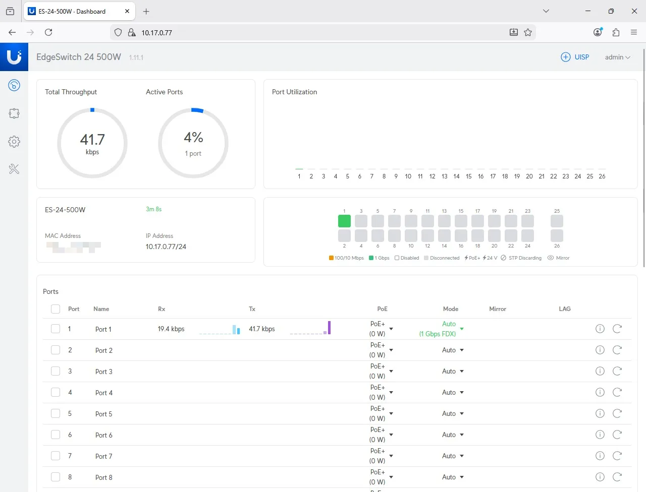The width and height of the screenshot is (646, 492).
Task: Bookmark this page with the star icon
Action: 528,32
